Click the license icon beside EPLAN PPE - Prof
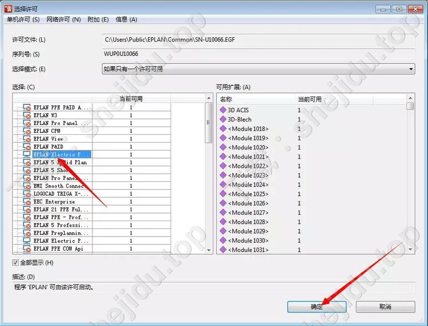The height and width of the screenshot is (326, 428). [x=27, y=218]
